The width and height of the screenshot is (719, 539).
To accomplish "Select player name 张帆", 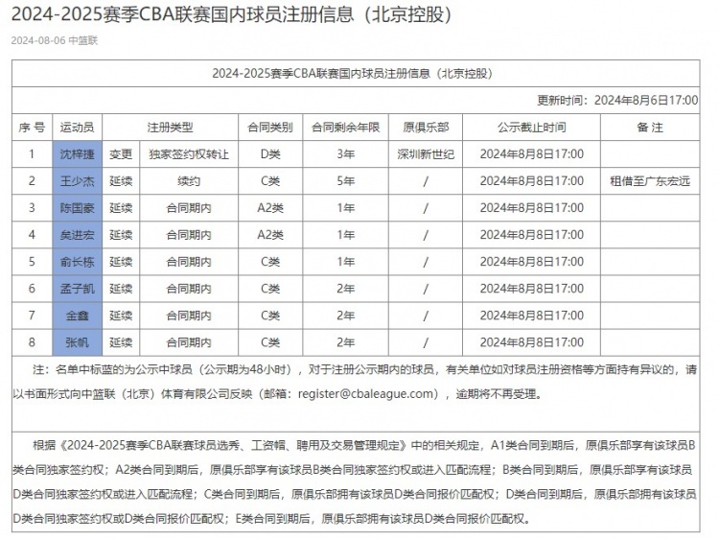I will pos(77,342).
